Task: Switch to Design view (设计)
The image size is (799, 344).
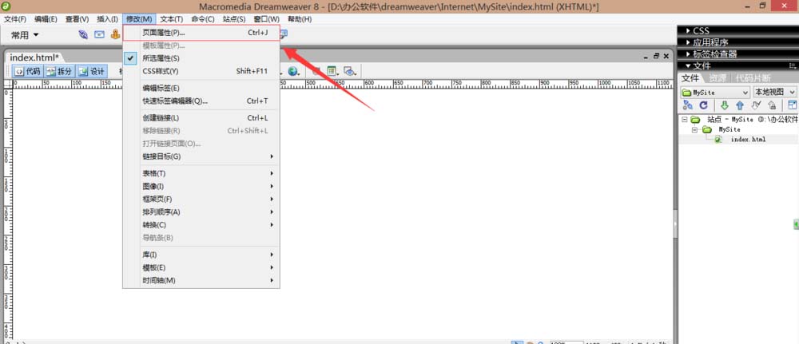Action: (x=92, y=71)
